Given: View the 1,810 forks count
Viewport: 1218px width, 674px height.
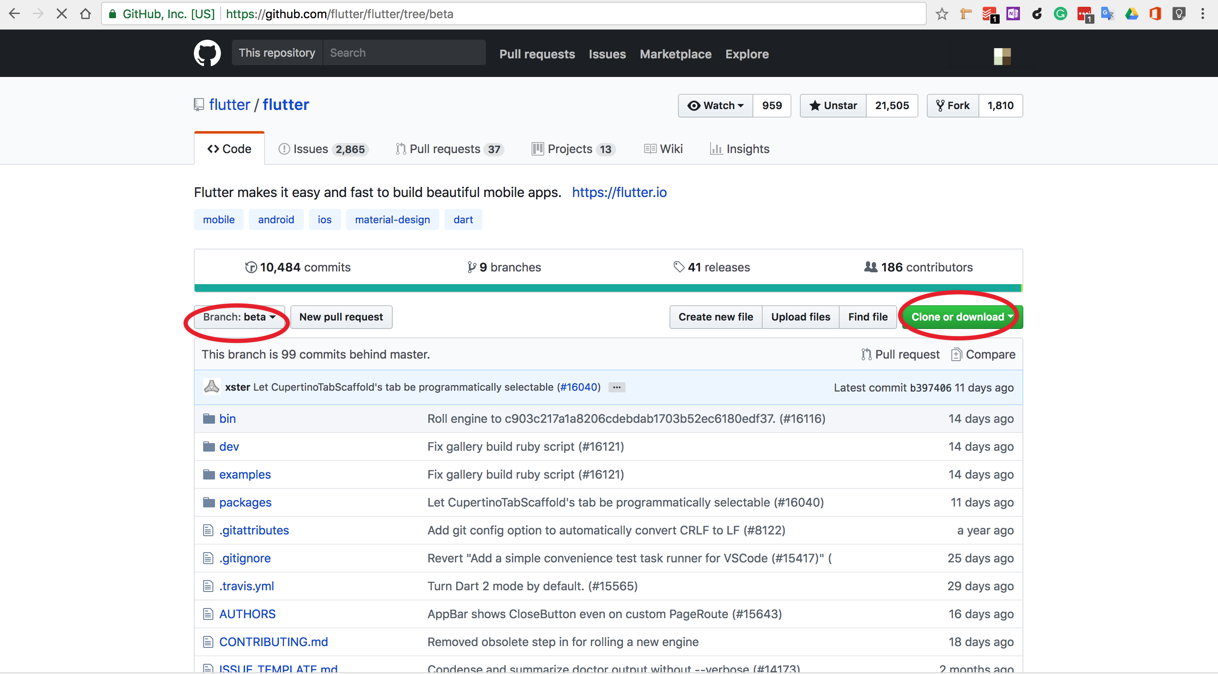Looking at the screenshot, I should (1000, 105).
